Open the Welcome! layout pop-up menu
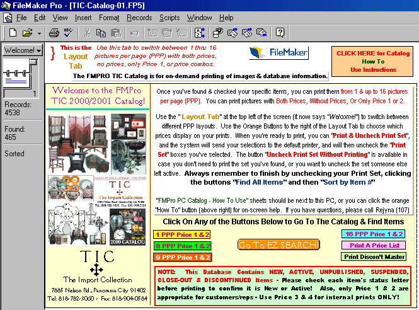This screenshot has height=310, width=419. click(x=23, y=50)
